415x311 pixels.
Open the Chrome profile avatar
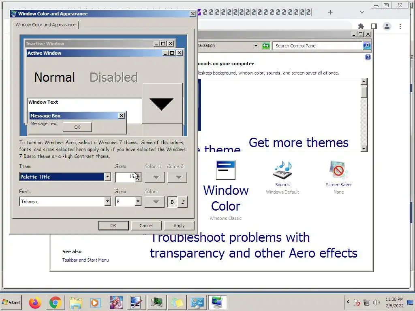(x=387, y=26)
